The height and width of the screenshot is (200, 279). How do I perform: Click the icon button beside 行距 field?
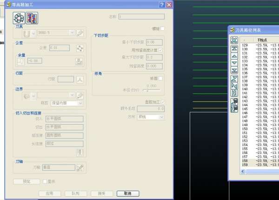[80, 80]
